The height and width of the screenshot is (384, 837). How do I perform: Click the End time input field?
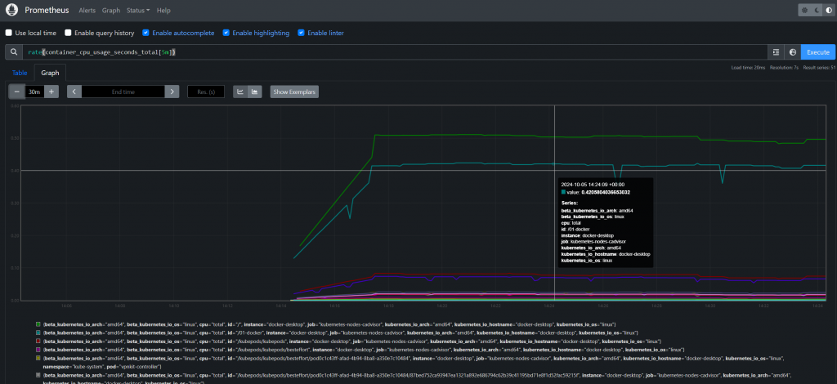coord(123,92)
